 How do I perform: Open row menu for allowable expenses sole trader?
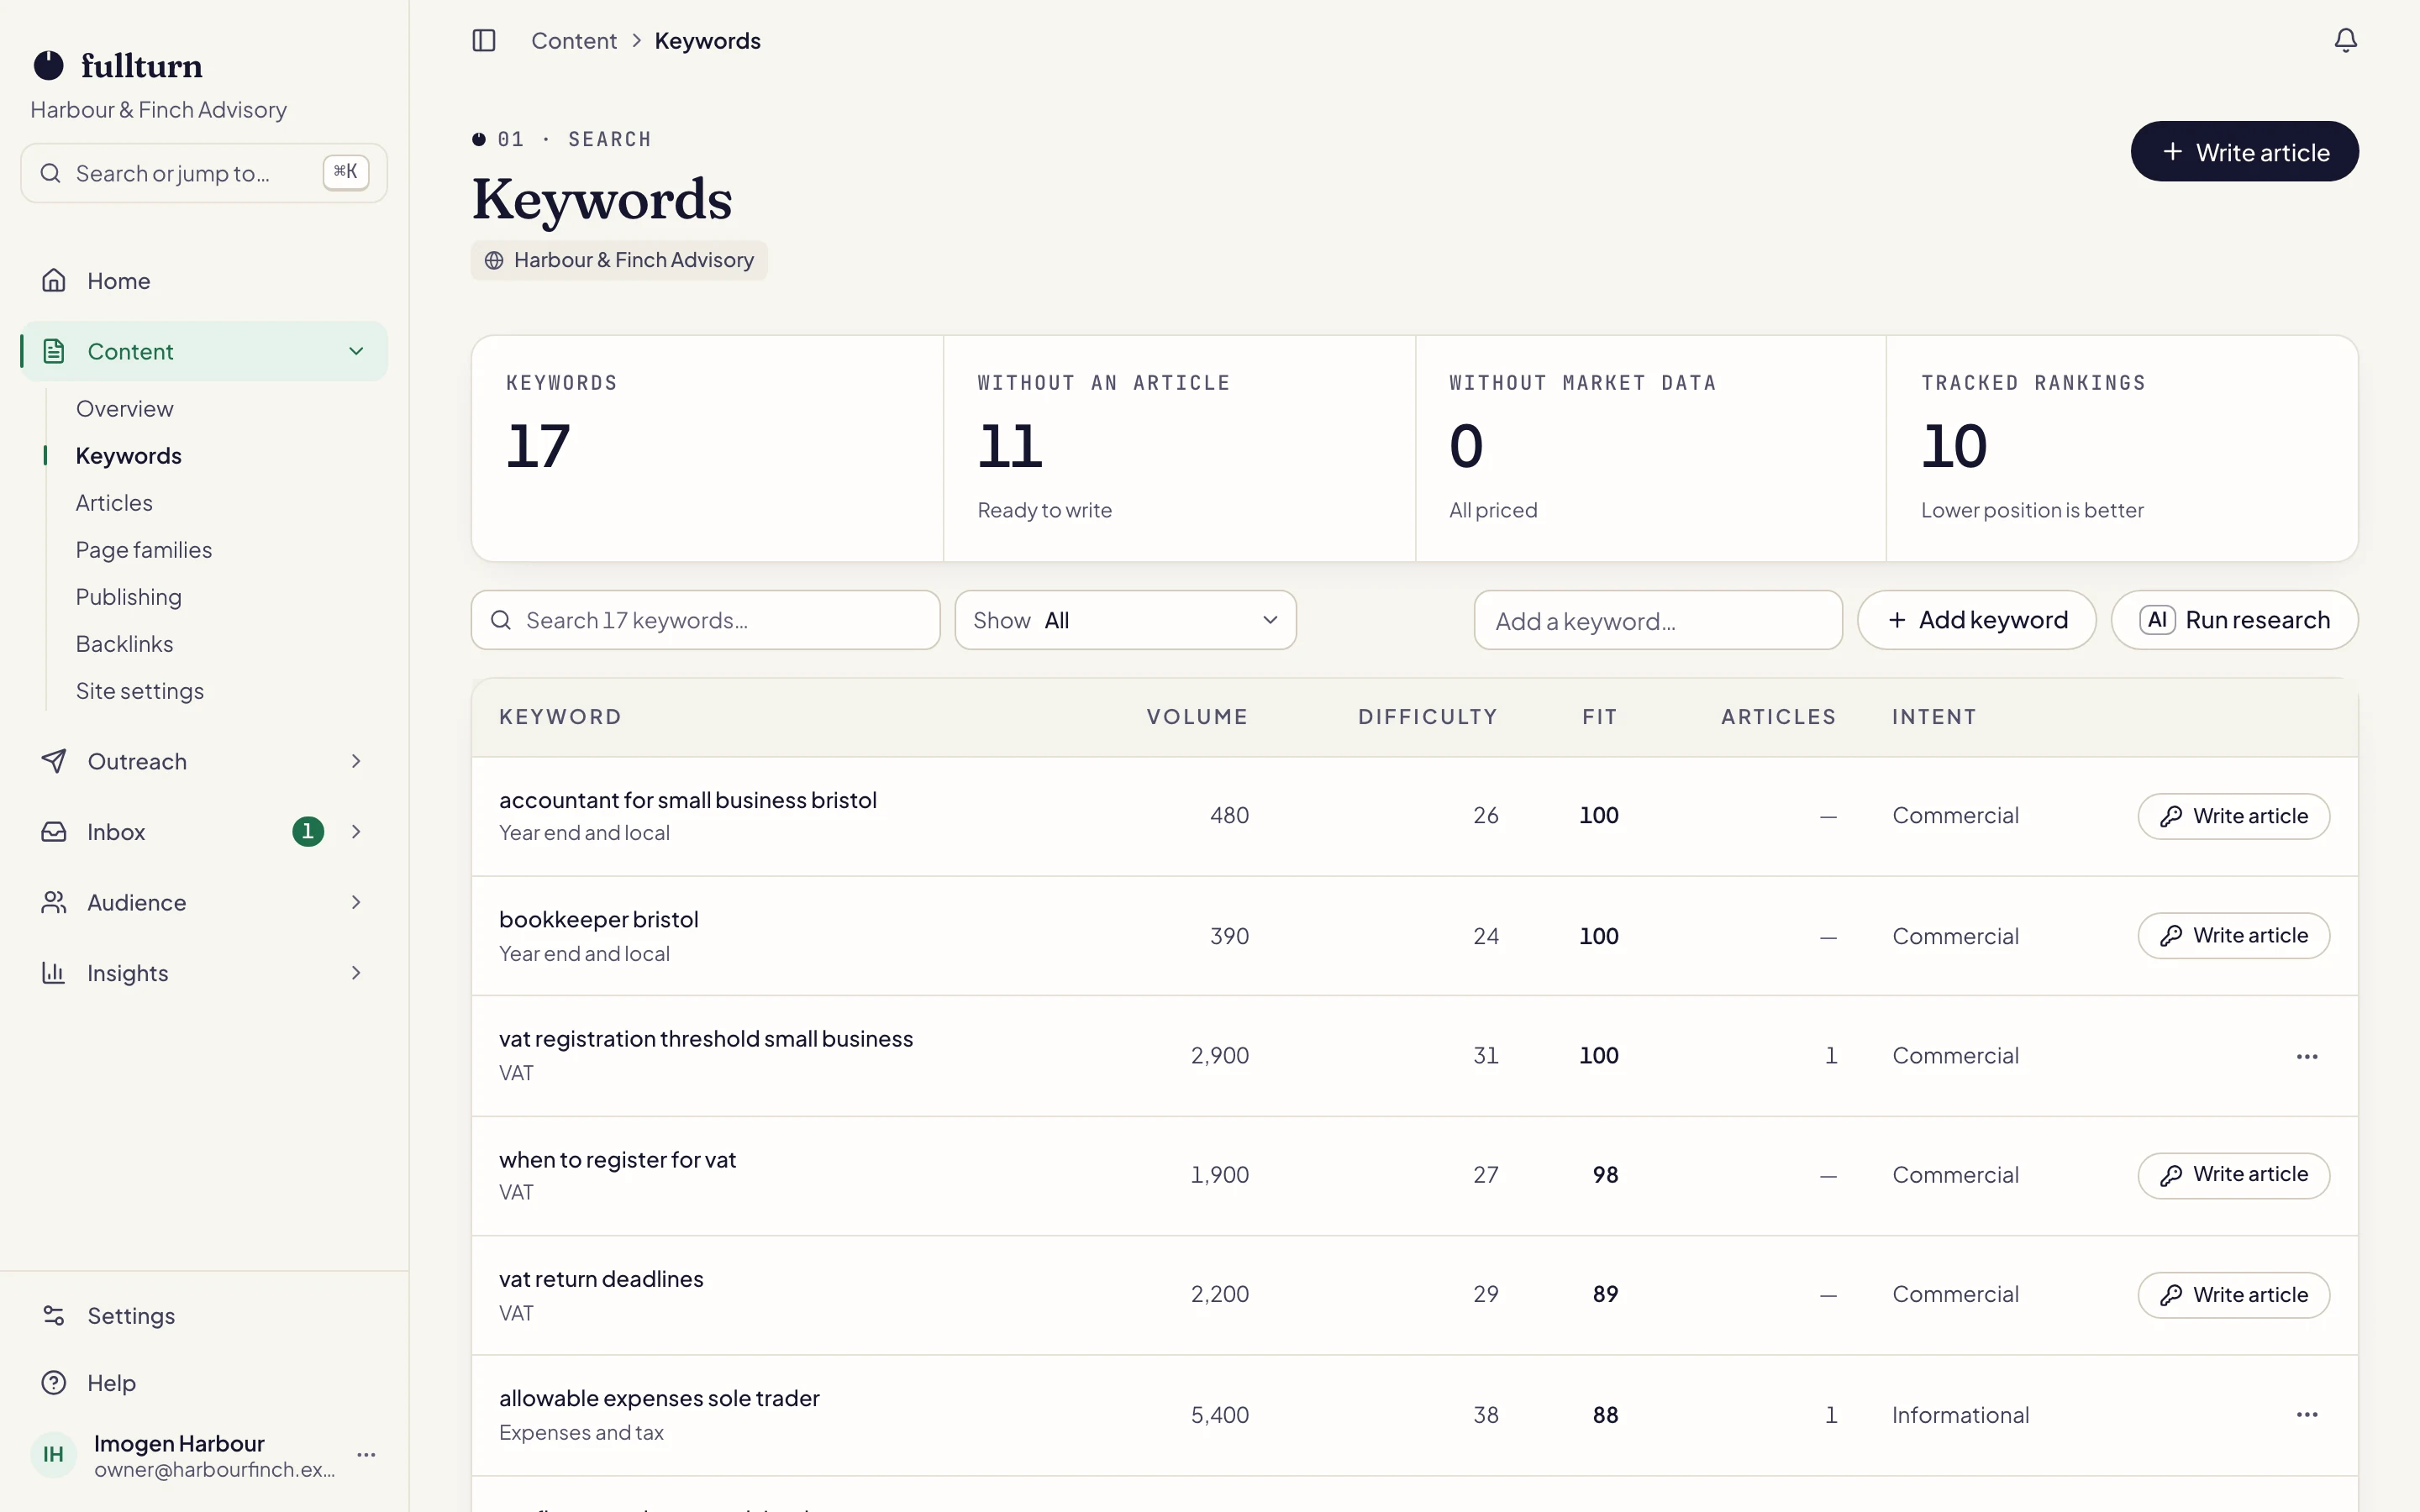2307,1415
